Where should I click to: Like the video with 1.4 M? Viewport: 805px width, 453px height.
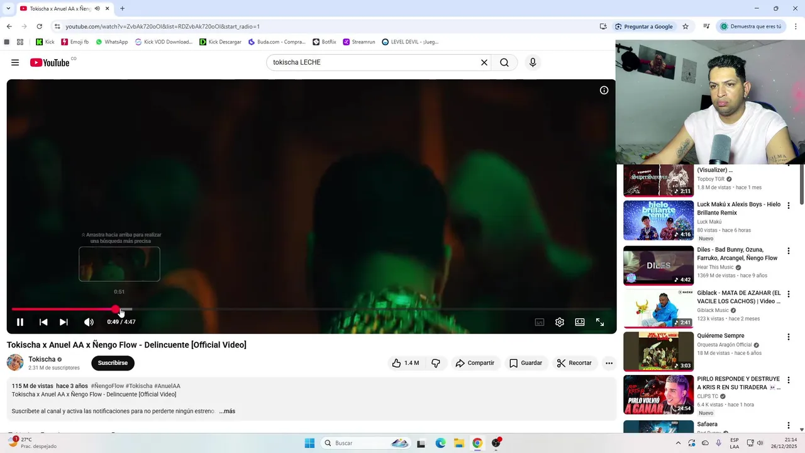(406, 363)
